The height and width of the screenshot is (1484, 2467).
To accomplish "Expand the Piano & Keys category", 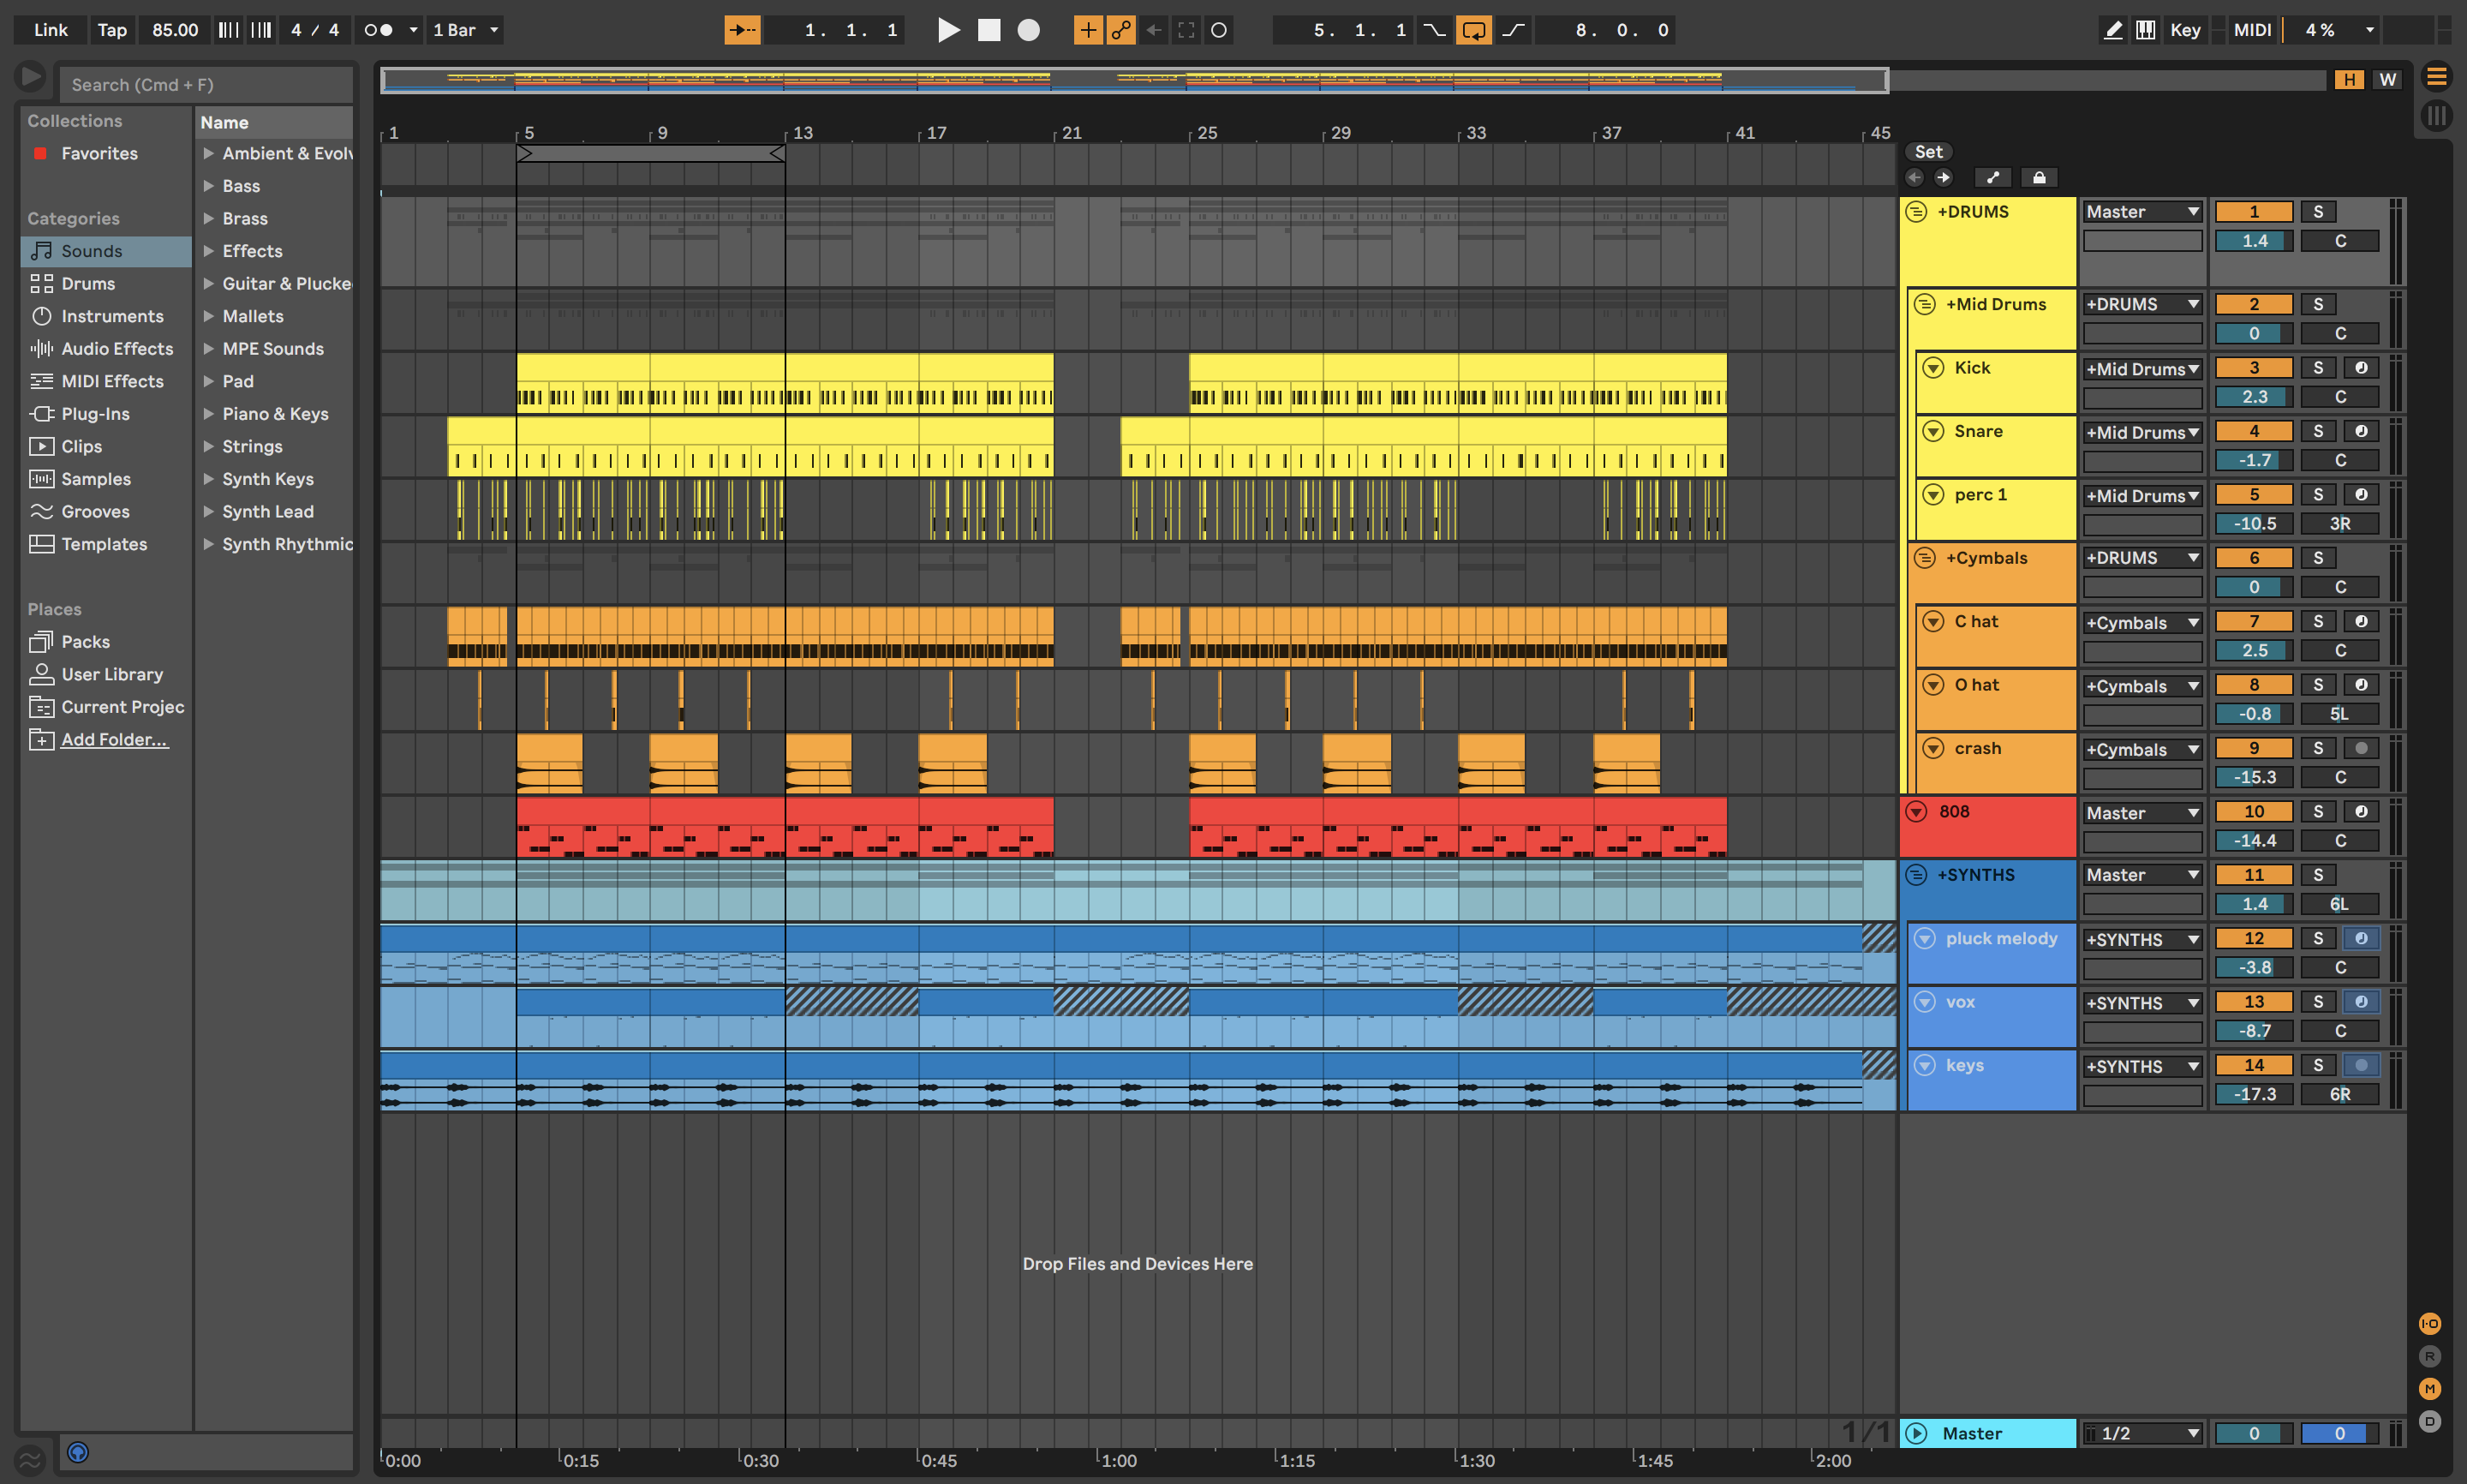I will (x=209, y=414).
